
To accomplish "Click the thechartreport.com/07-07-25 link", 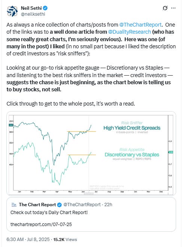I will [x=41, y=224].
